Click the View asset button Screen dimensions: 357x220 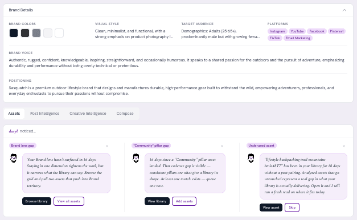pos(271,207)
